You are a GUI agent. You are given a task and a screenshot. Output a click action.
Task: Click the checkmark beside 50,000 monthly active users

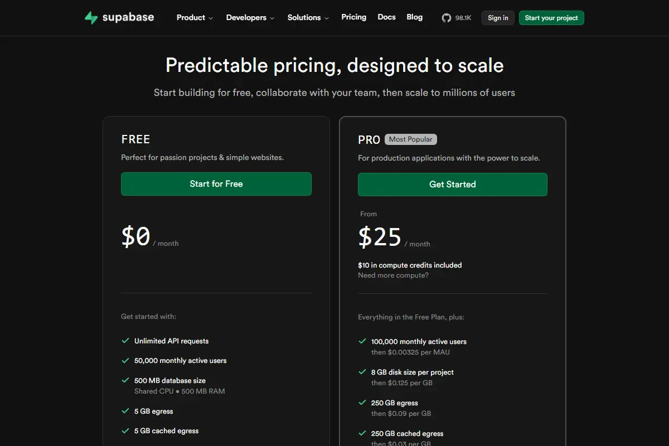tap(125, 360)
